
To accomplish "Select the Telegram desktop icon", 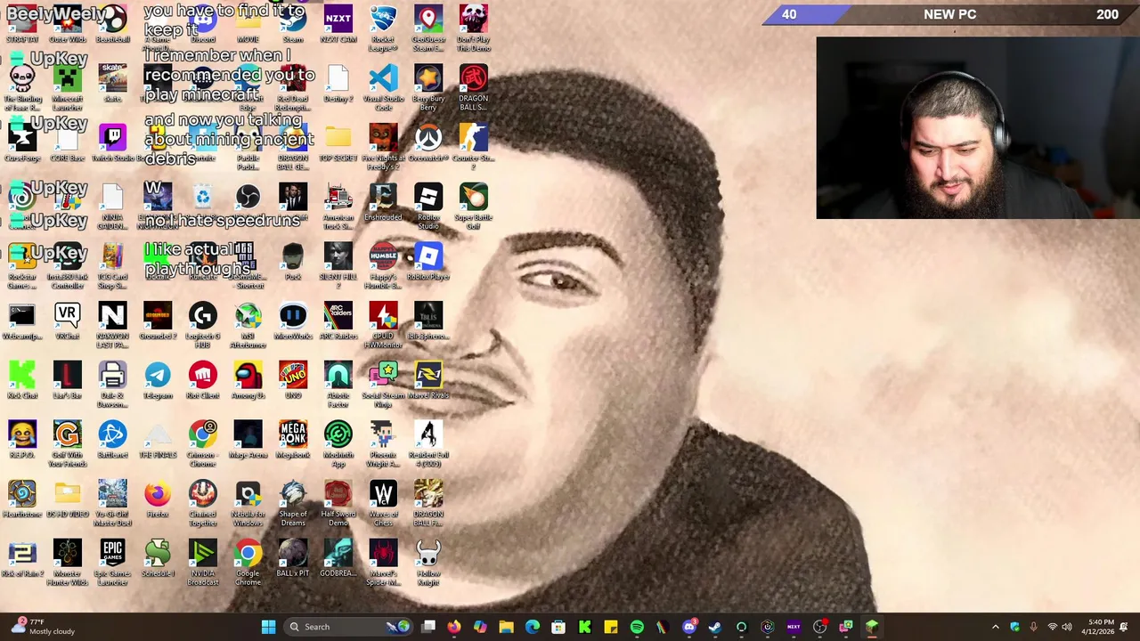I will point(158,381).
